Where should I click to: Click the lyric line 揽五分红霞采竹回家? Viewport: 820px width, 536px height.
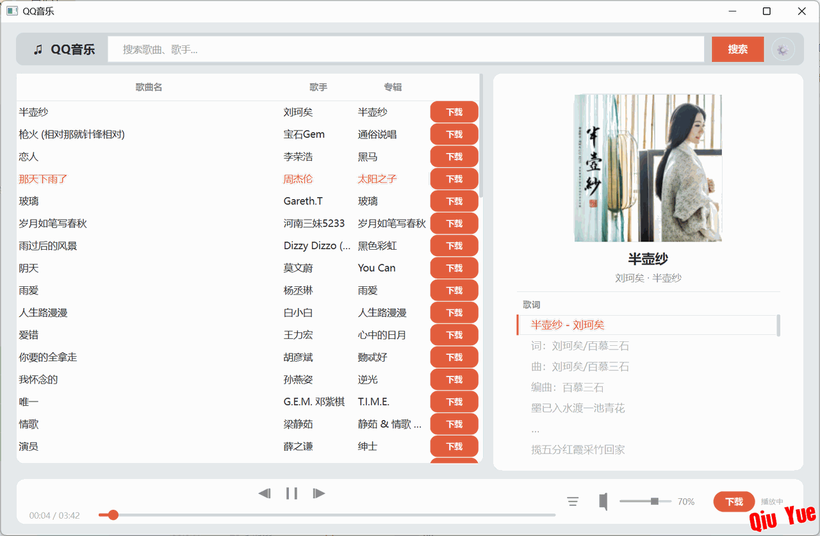578,450
